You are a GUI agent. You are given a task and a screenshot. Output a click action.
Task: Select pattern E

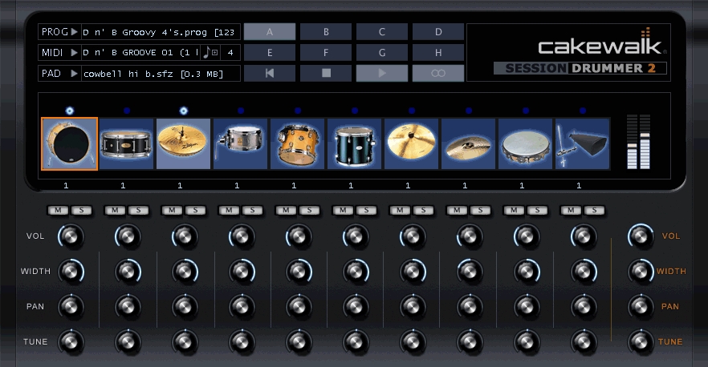pos(270,52)
